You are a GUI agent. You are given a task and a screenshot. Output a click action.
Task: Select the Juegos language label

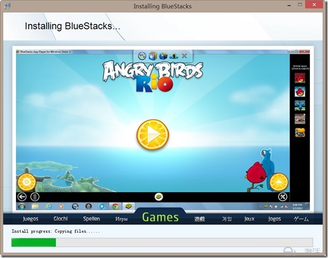tap(30, 219)
